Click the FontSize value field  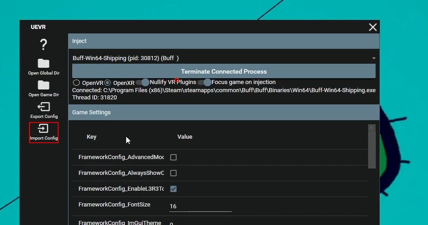(200, 206)
